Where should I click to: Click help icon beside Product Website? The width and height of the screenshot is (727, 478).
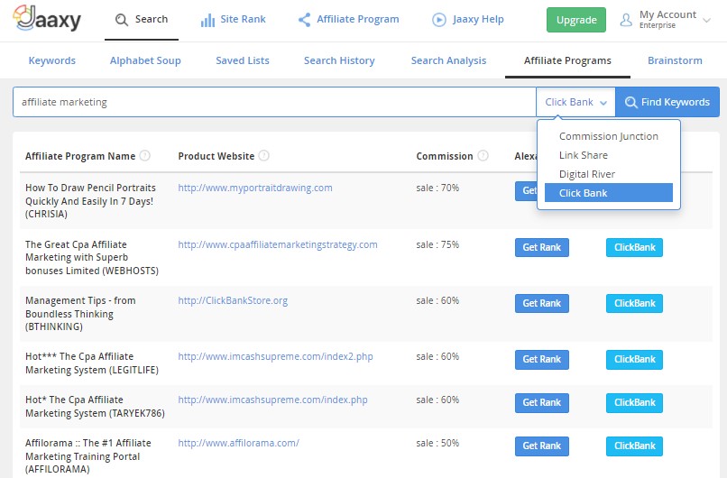click(263, 156)
